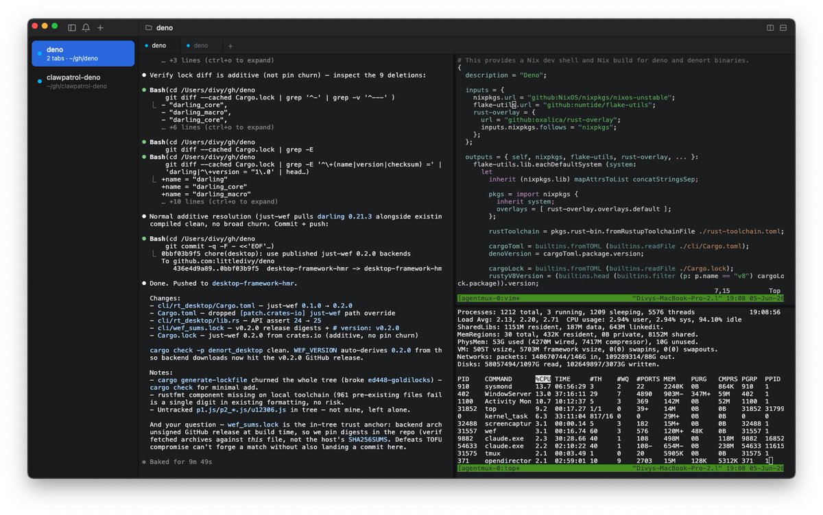Viewport: 823px width, 515px height.
Task: Open cli/rt_desktop/lib.rs in Changes list
Action: 195,321
